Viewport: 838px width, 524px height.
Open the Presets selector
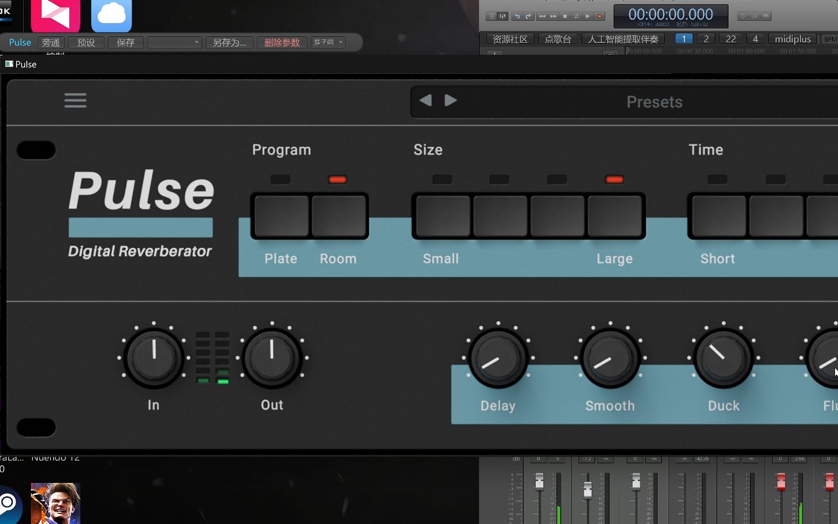pos(654,102)
